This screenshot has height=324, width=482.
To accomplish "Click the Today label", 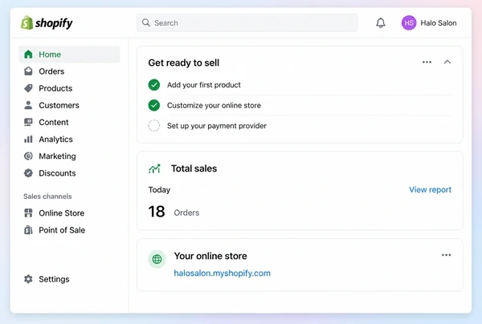I will pyautogui.click(x=159, y=189).
